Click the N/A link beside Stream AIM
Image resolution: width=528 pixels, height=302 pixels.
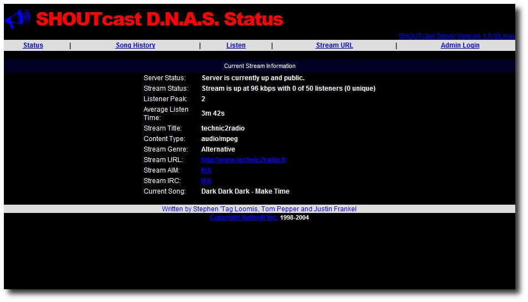coord(206,170)
